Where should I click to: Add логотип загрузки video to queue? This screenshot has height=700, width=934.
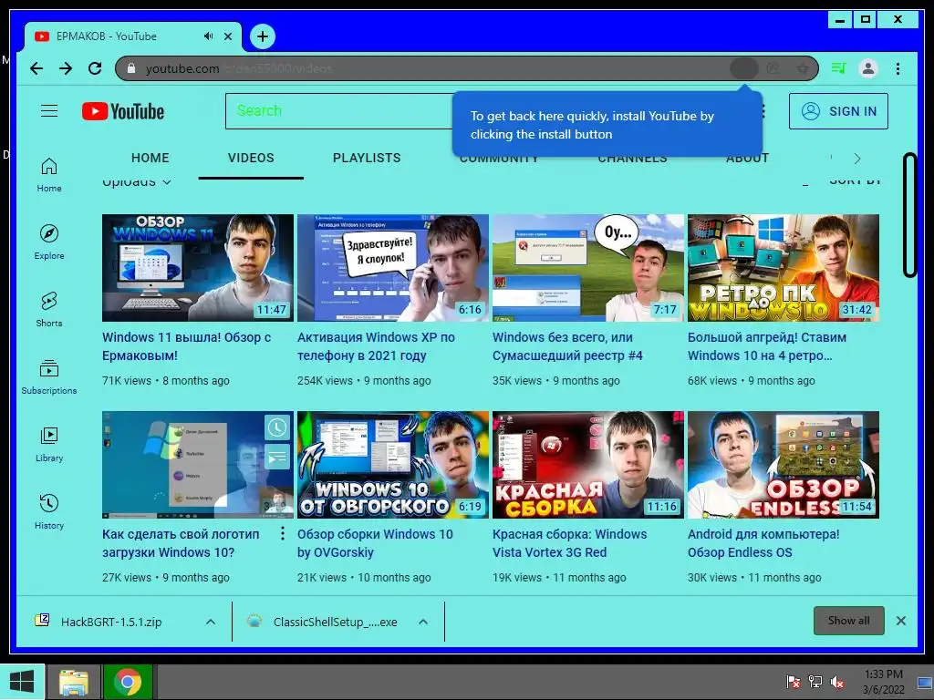tap(277, 458)
